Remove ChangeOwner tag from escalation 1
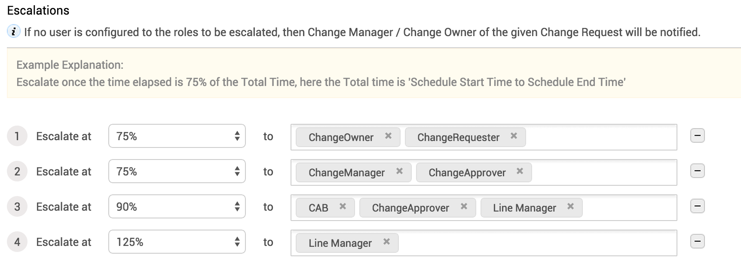This screenshot has width=741, height=264. point(388,136)
